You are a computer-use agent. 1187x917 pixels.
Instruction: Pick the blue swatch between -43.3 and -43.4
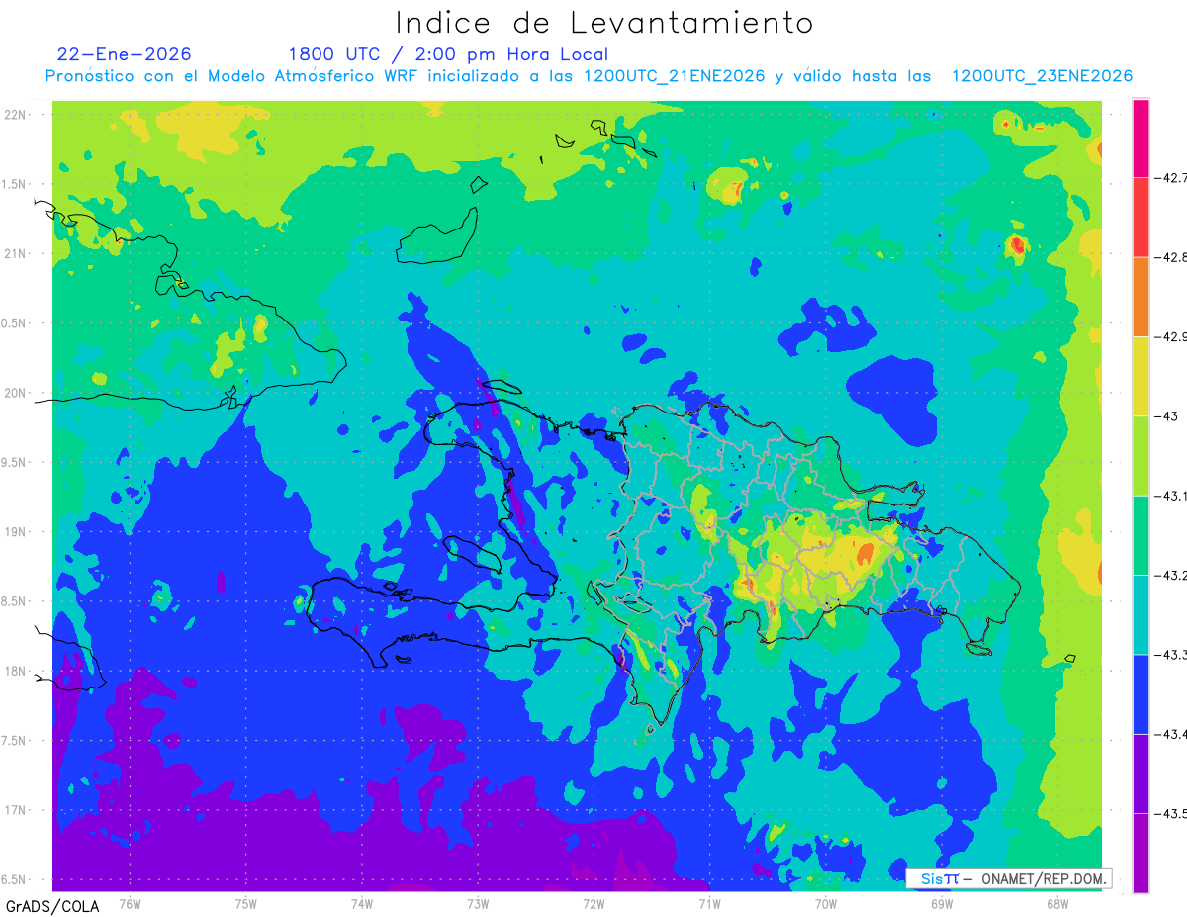[x=1141, y=693]
